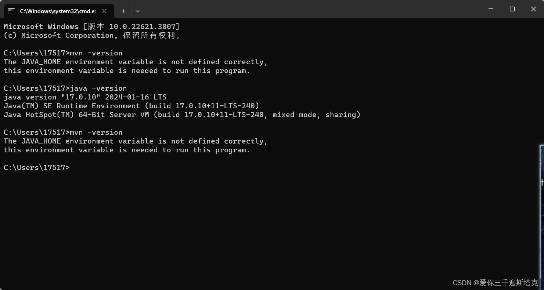Click the Microsoft Windows version banner

tap(91, 26)
